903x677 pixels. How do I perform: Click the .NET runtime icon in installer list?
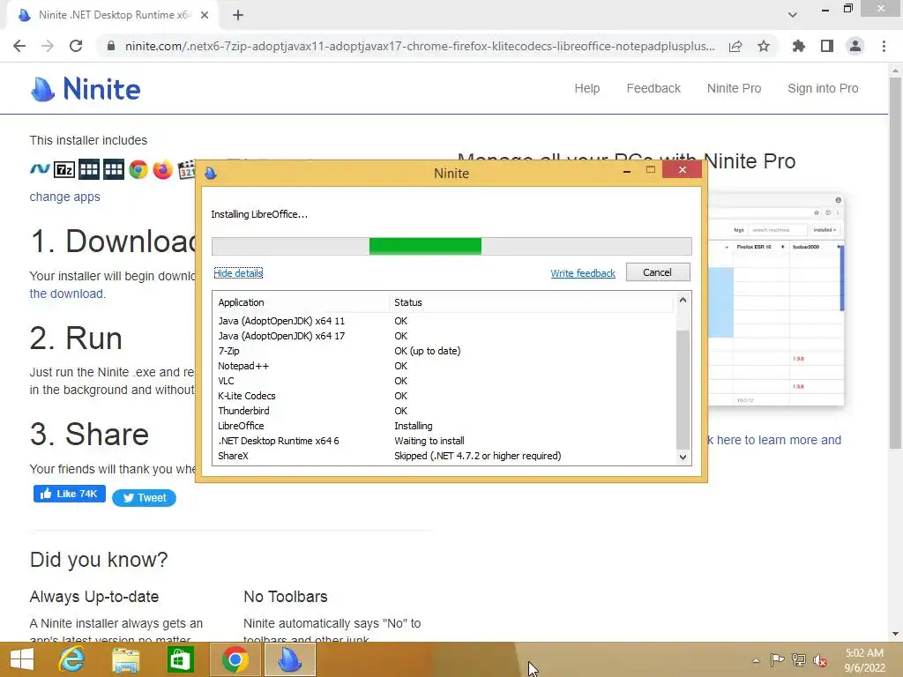[x=40, y=169]
